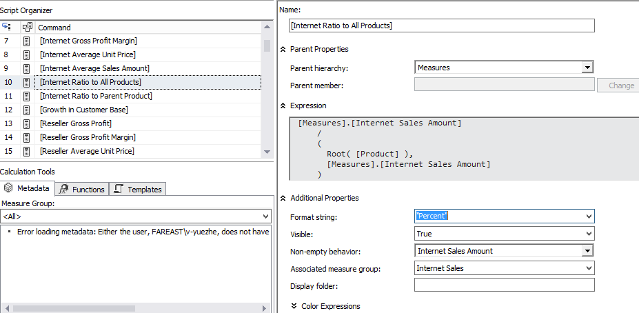Screen dimensions: 639x313
Task: Click Script Organizer vertical scrollbar thumb
Action: [x=267, y=46]
